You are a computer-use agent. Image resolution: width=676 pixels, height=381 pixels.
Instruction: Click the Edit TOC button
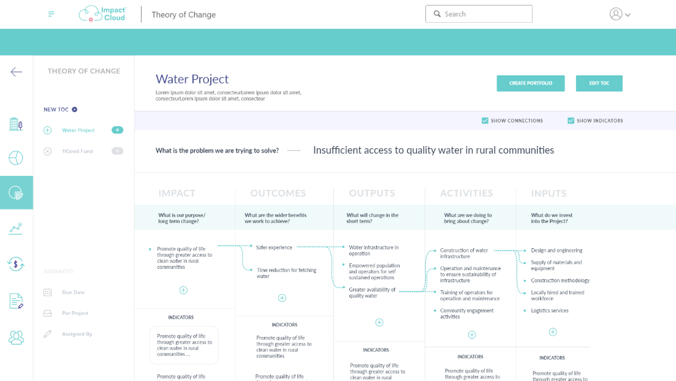(599, 83)
